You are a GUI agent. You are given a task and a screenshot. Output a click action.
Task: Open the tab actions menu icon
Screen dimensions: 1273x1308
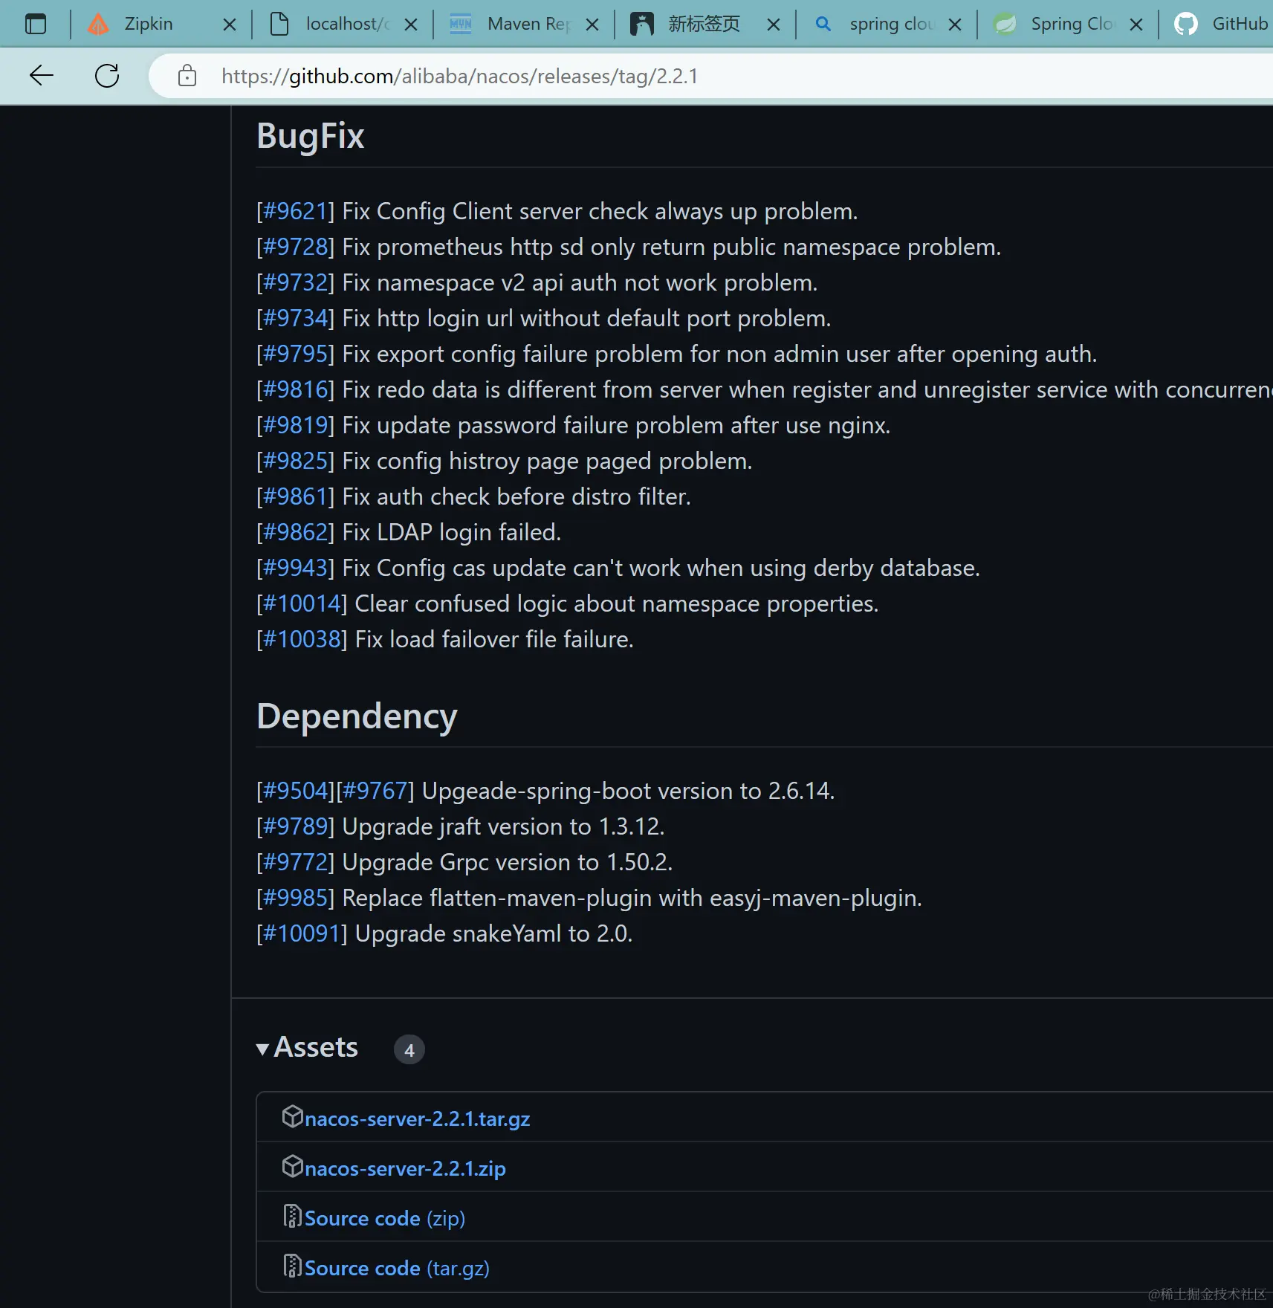coord(36,25)
